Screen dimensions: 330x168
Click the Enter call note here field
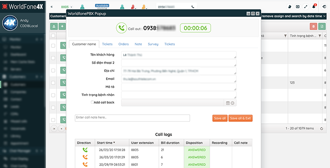[x=132, y=118]
